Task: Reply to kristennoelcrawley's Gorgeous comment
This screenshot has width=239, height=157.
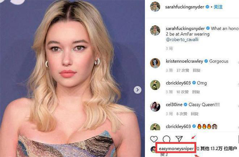Action: click(196, 70)
